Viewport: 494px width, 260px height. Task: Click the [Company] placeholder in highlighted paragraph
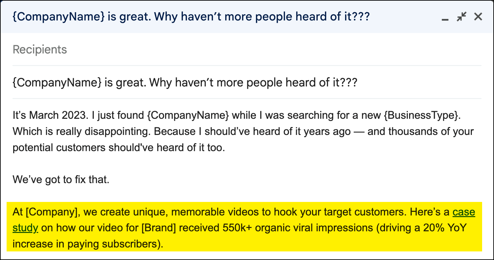coord(53,212)
